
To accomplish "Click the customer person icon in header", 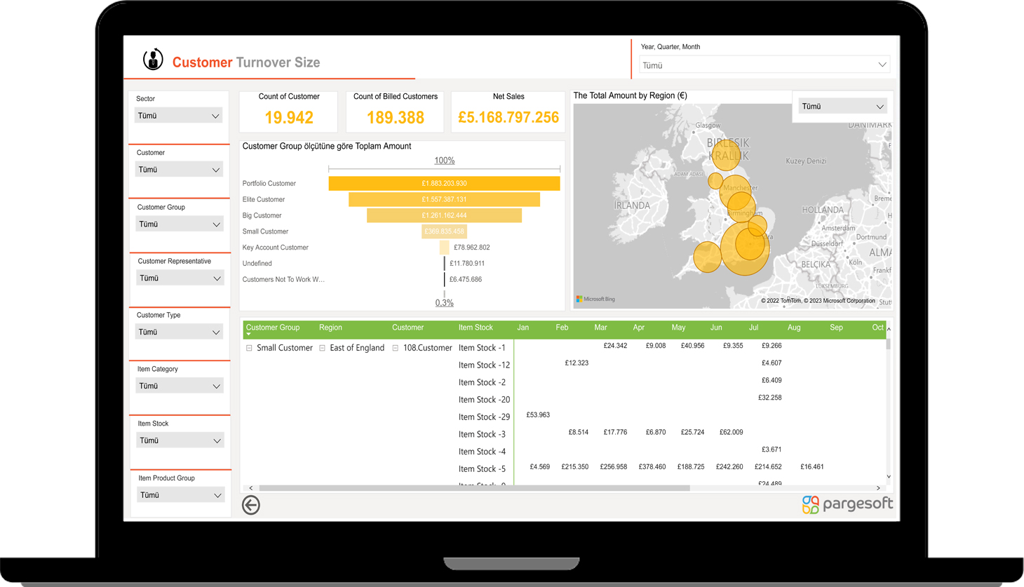I will click(153, 60).
